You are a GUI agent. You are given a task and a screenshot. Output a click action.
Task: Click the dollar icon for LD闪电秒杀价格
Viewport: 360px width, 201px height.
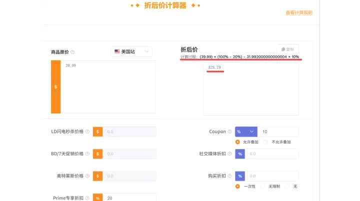coord(98,132)
